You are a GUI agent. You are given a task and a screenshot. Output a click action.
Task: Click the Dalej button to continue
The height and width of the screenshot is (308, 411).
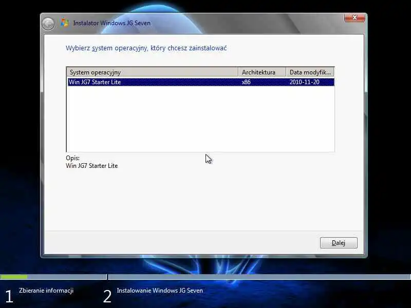339,243
